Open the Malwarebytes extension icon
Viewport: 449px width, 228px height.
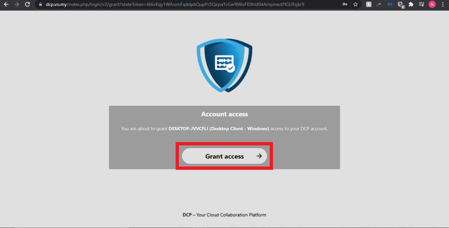(390, 4)
